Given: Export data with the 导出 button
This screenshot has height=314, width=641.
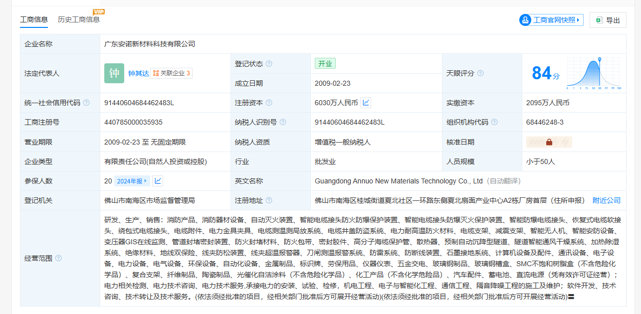Looking at the screenshot, I should [x=608, y=20].
